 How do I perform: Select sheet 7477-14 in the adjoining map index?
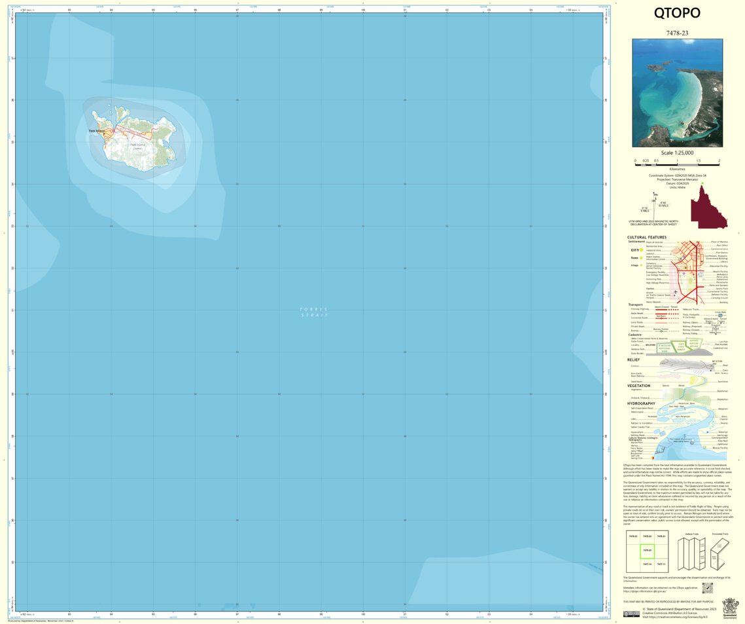click(647, 564)
